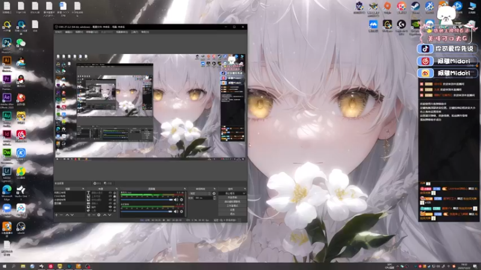Screen dimensions: 481x270
Task: Open the Help menu in OBS
Action: (x=145, y=32)
